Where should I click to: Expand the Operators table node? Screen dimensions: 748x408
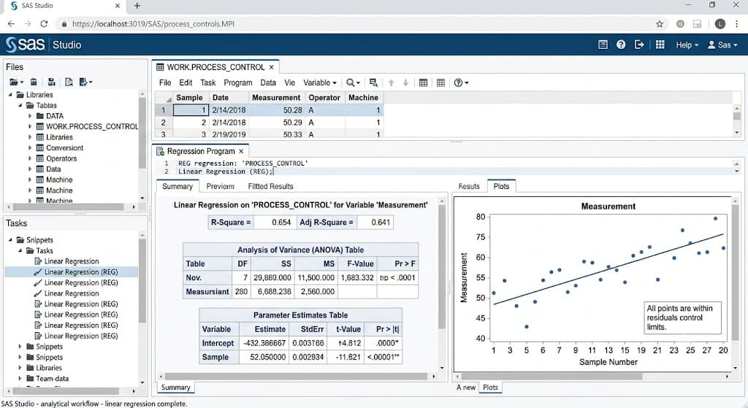[x=29, y=158]
